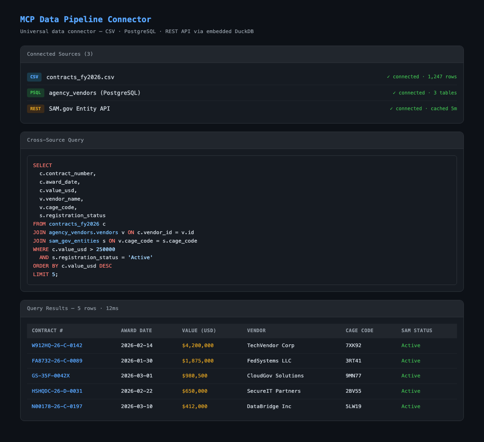The width and height of the screenshot is (484, 442).
Task: Open contract W912HQ-26-C-0142 link
Action: [57, 346]
